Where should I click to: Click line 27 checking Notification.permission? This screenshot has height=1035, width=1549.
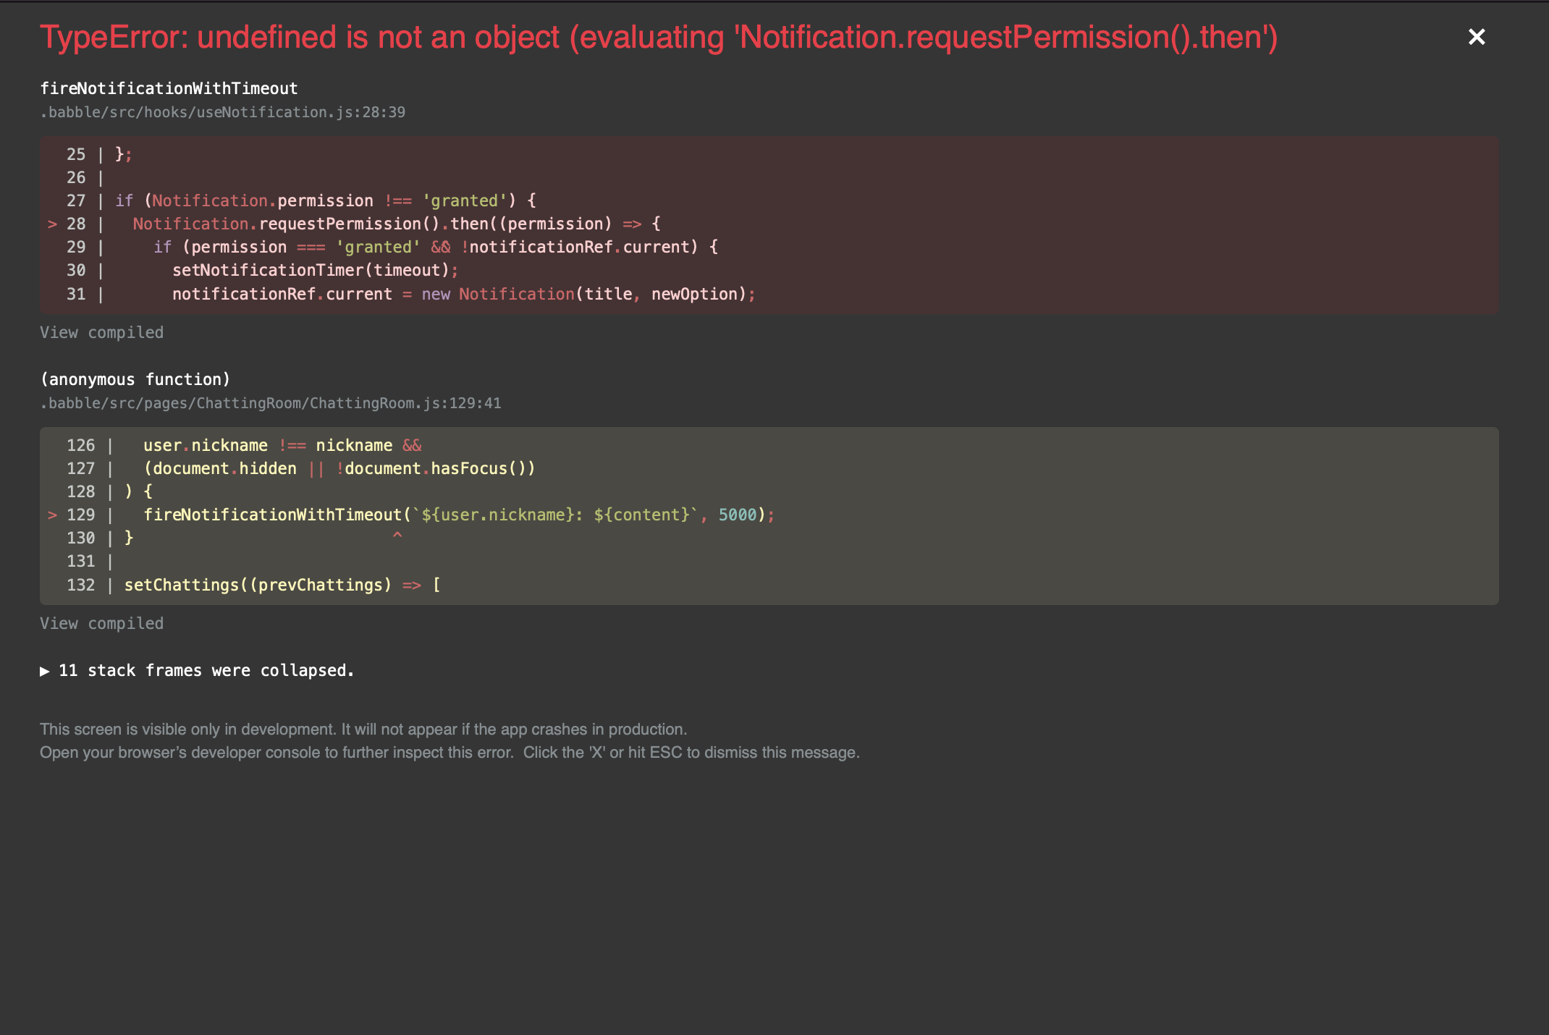326,200
